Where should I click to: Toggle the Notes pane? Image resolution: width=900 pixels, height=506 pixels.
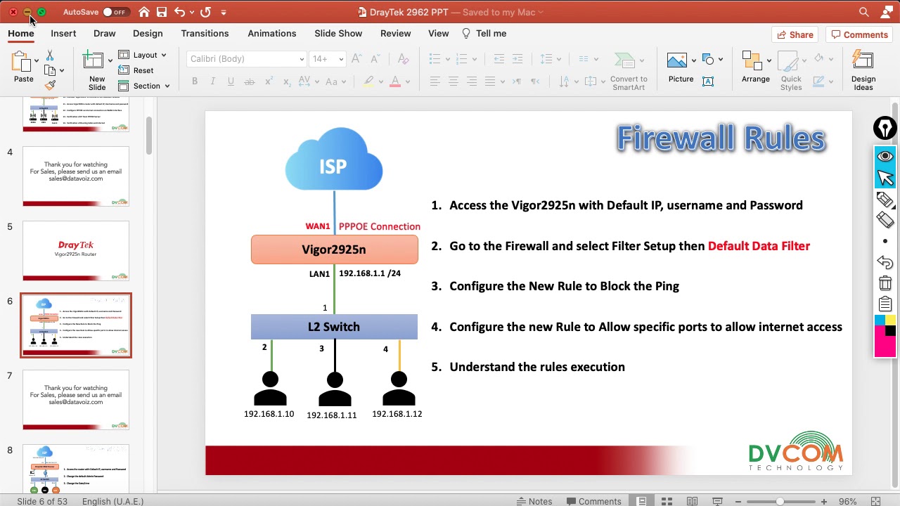point(534,501)
